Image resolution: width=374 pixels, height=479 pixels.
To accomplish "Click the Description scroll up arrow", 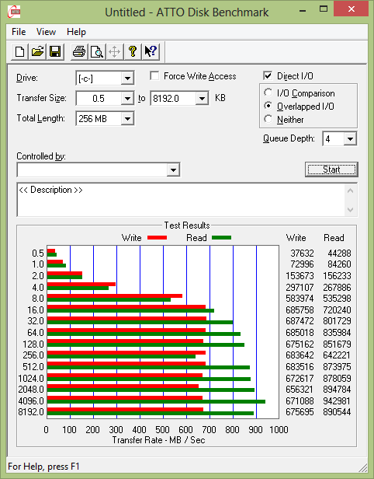I will click(351, 191).
